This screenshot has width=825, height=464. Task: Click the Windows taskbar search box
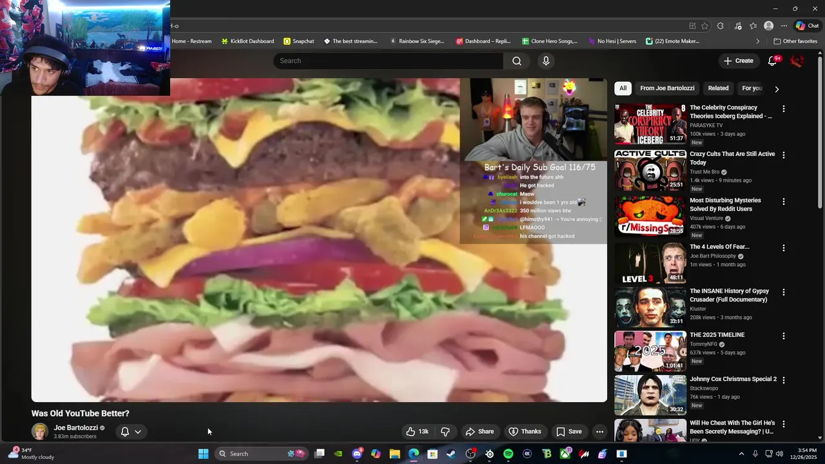tap(261, 454)
